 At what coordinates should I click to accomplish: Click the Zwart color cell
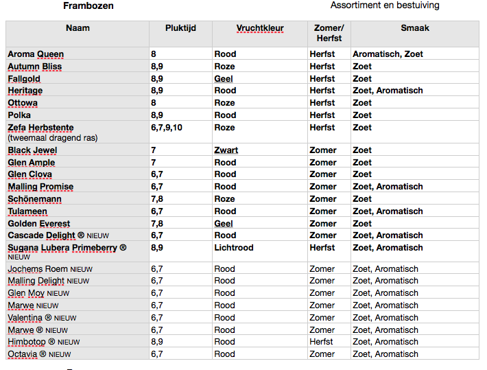click(226, 150)
